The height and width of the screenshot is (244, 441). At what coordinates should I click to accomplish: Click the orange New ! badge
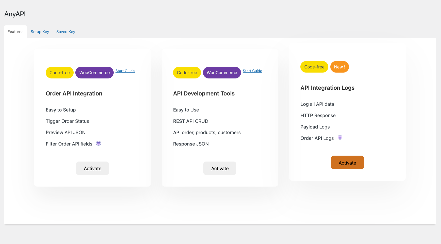click(340, 67)
